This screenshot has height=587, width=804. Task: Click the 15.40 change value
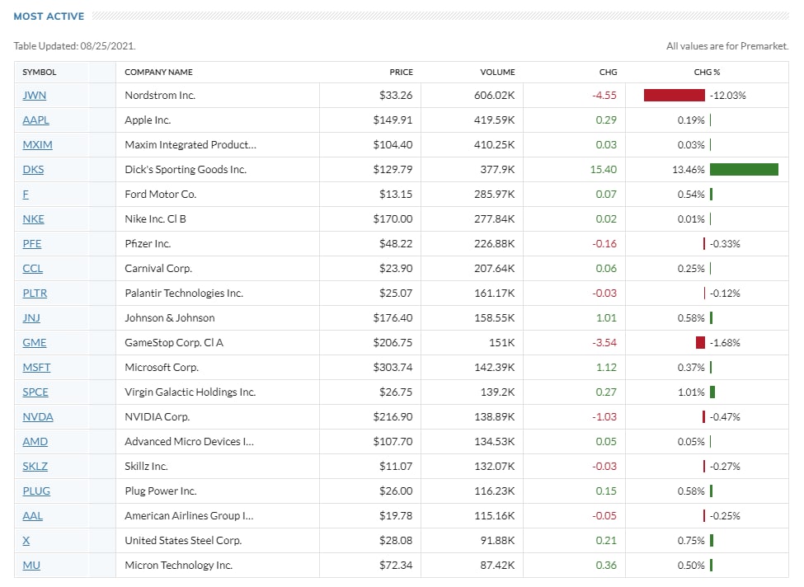604,169
